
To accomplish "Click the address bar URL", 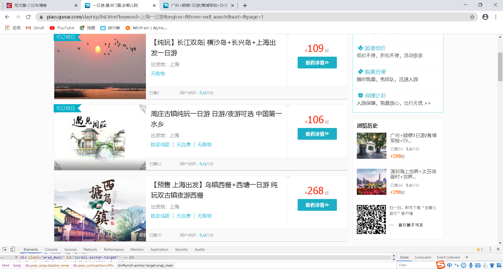I will [x=155, y=17].
